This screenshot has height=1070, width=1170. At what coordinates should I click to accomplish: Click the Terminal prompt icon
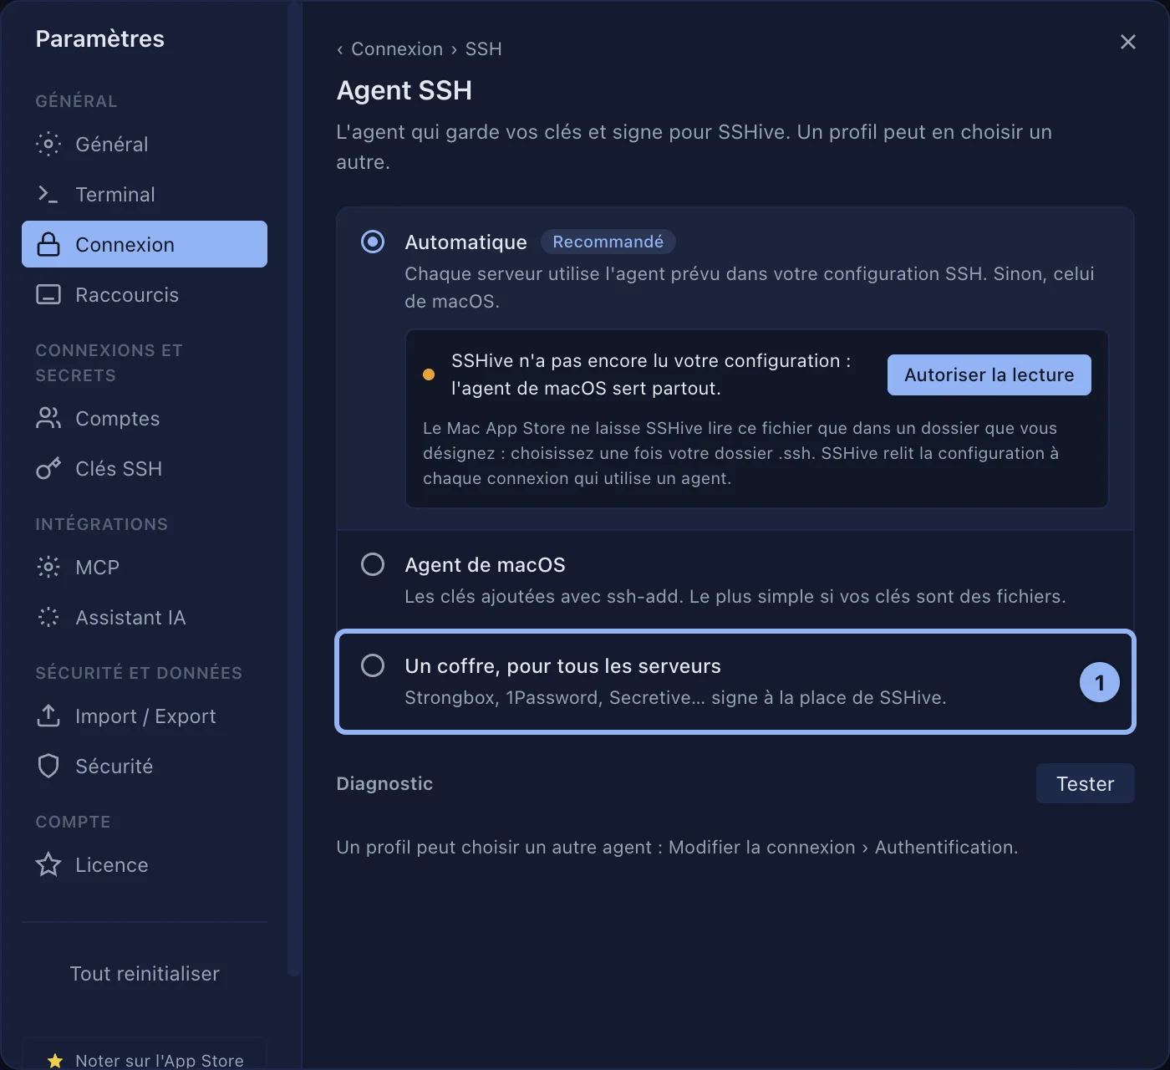pos(48,194)
